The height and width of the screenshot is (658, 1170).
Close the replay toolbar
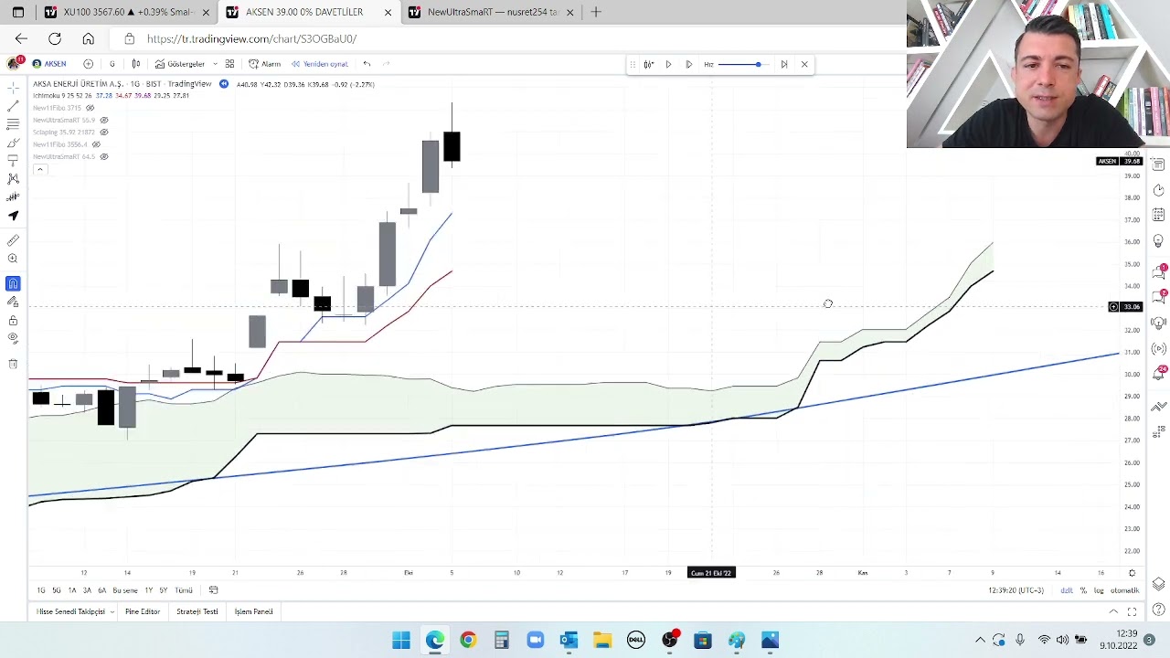[x=804, y=64]
